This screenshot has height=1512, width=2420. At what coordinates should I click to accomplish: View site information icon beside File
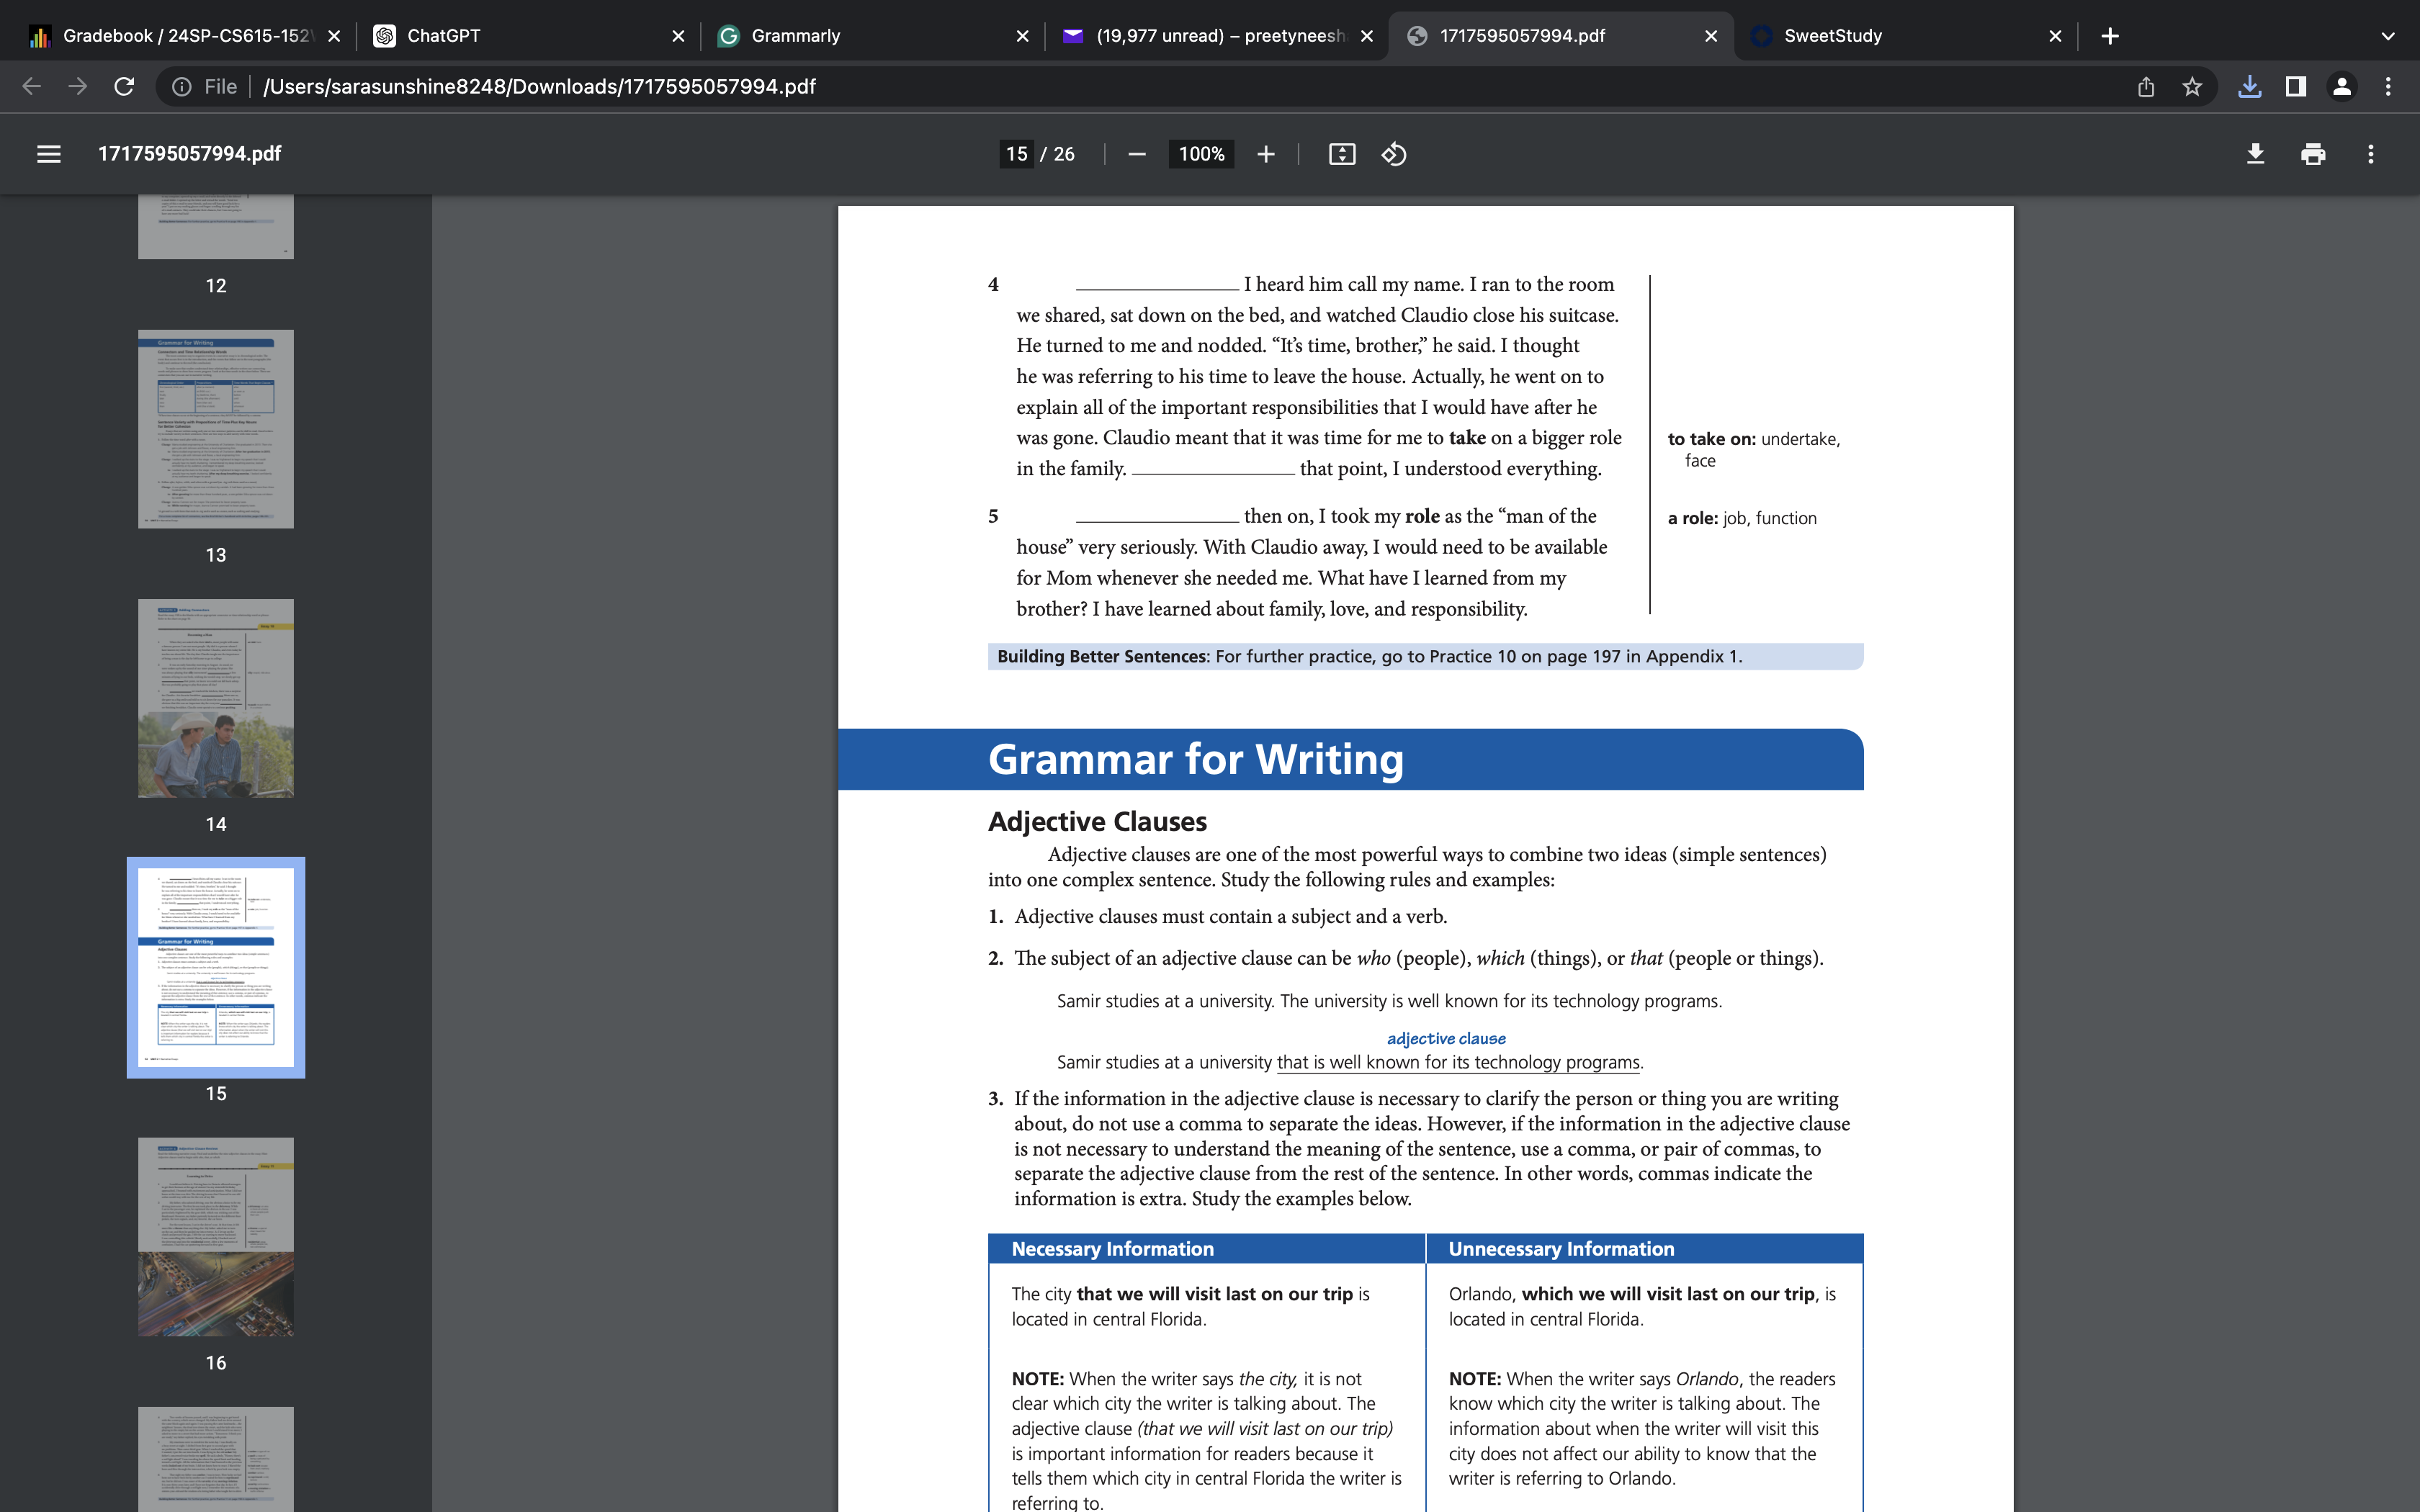[x=182, y=87]
